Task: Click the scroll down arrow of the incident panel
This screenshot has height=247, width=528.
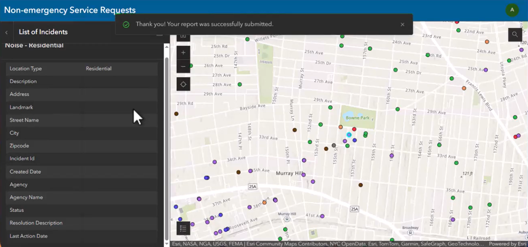Action: [x=167, y=244]
